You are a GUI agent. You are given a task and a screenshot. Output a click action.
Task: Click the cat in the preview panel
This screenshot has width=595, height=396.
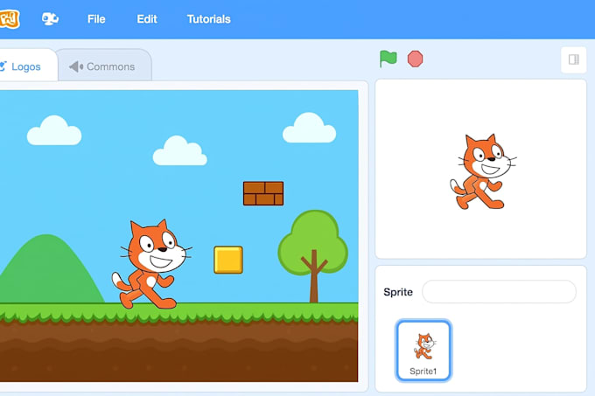pyautogui.click(x=483, y=171)
